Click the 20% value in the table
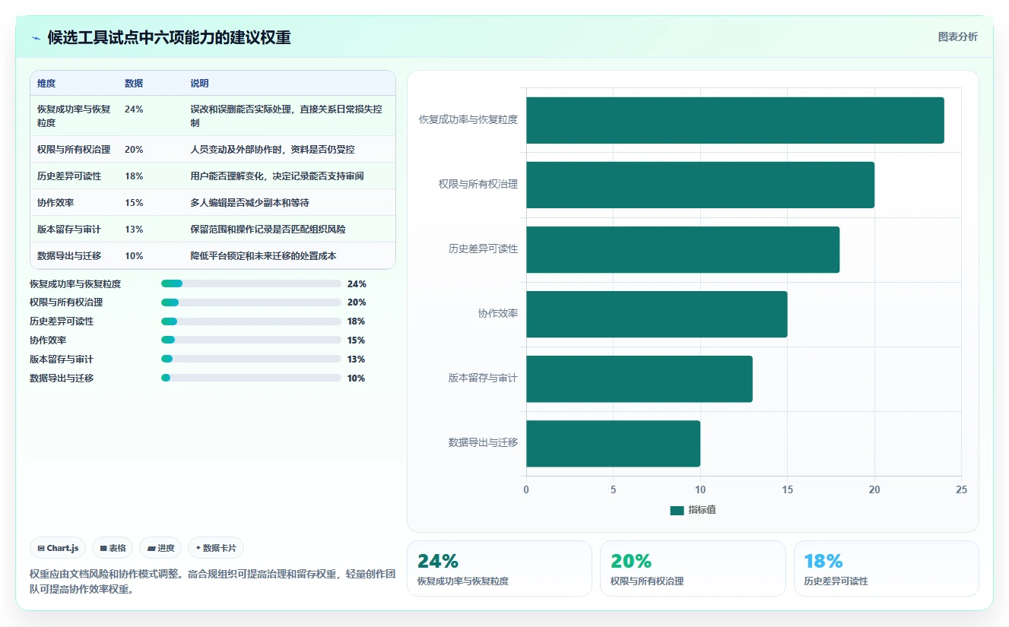Image resolution: width=1009 pixels, height=627 pixels. coord(134,150)
